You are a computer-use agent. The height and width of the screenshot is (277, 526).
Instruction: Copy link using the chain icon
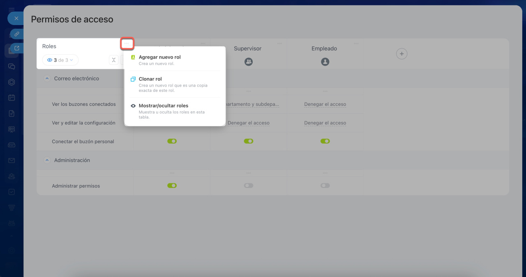click(17, 34)
